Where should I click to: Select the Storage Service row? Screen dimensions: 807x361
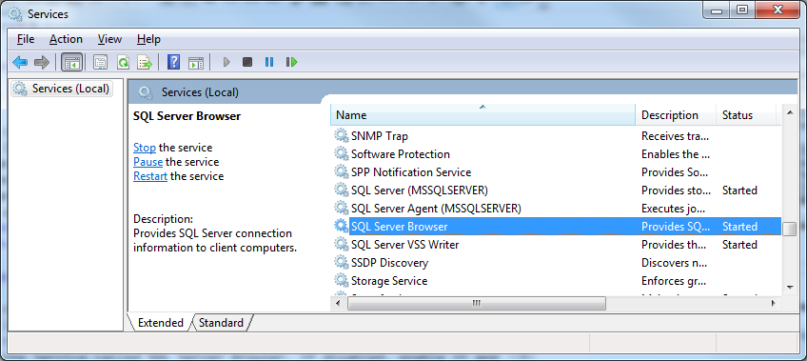click(x=555, y=281)
